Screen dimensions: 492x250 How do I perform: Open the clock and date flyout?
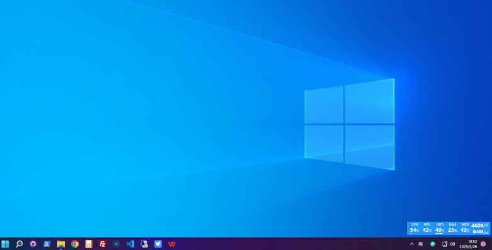point(469,244)
